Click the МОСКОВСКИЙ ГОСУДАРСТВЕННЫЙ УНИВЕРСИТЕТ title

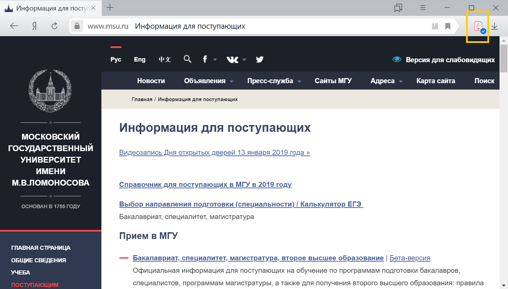pos(51,160)
